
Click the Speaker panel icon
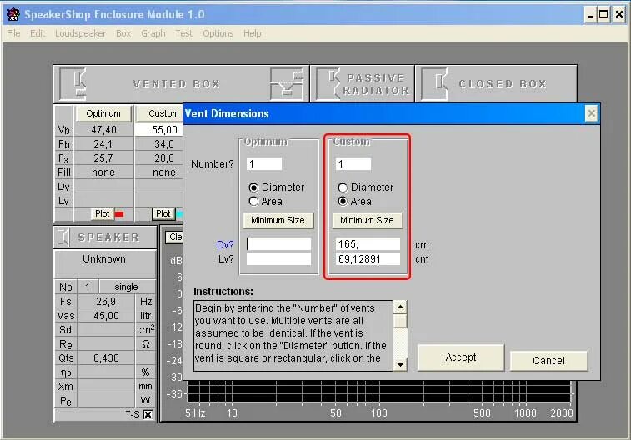point(63,237)
